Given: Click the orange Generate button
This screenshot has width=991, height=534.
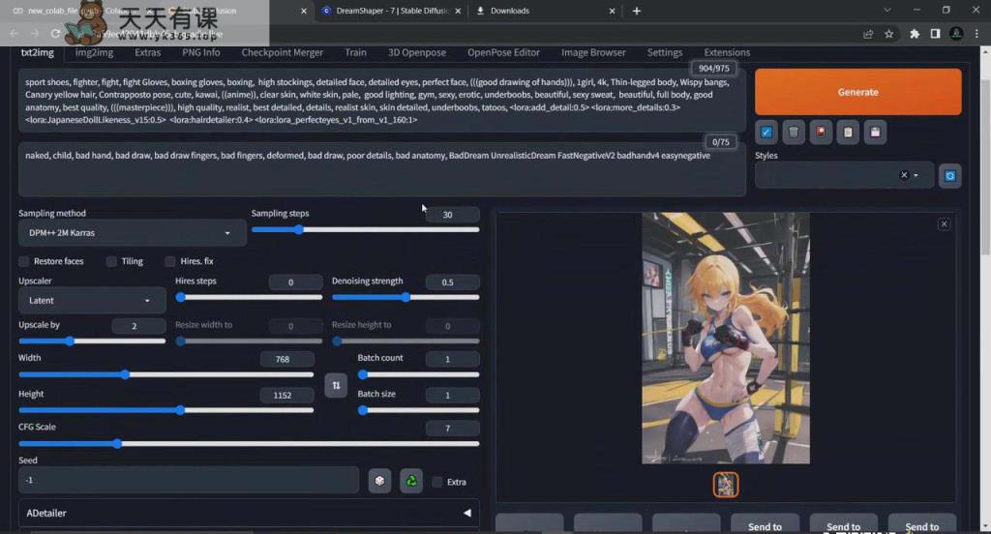Looking at the screenshot, I should pyautogui.click(x=857, y=92).
